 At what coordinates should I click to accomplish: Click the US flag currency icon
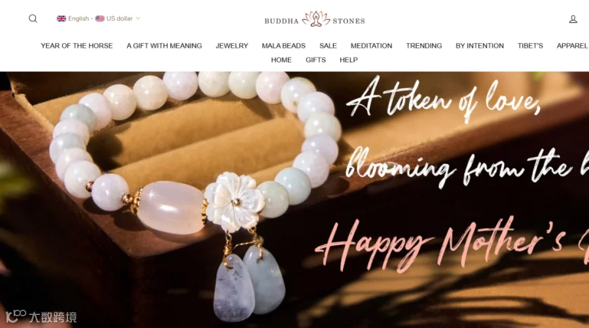tap(99, 18)
